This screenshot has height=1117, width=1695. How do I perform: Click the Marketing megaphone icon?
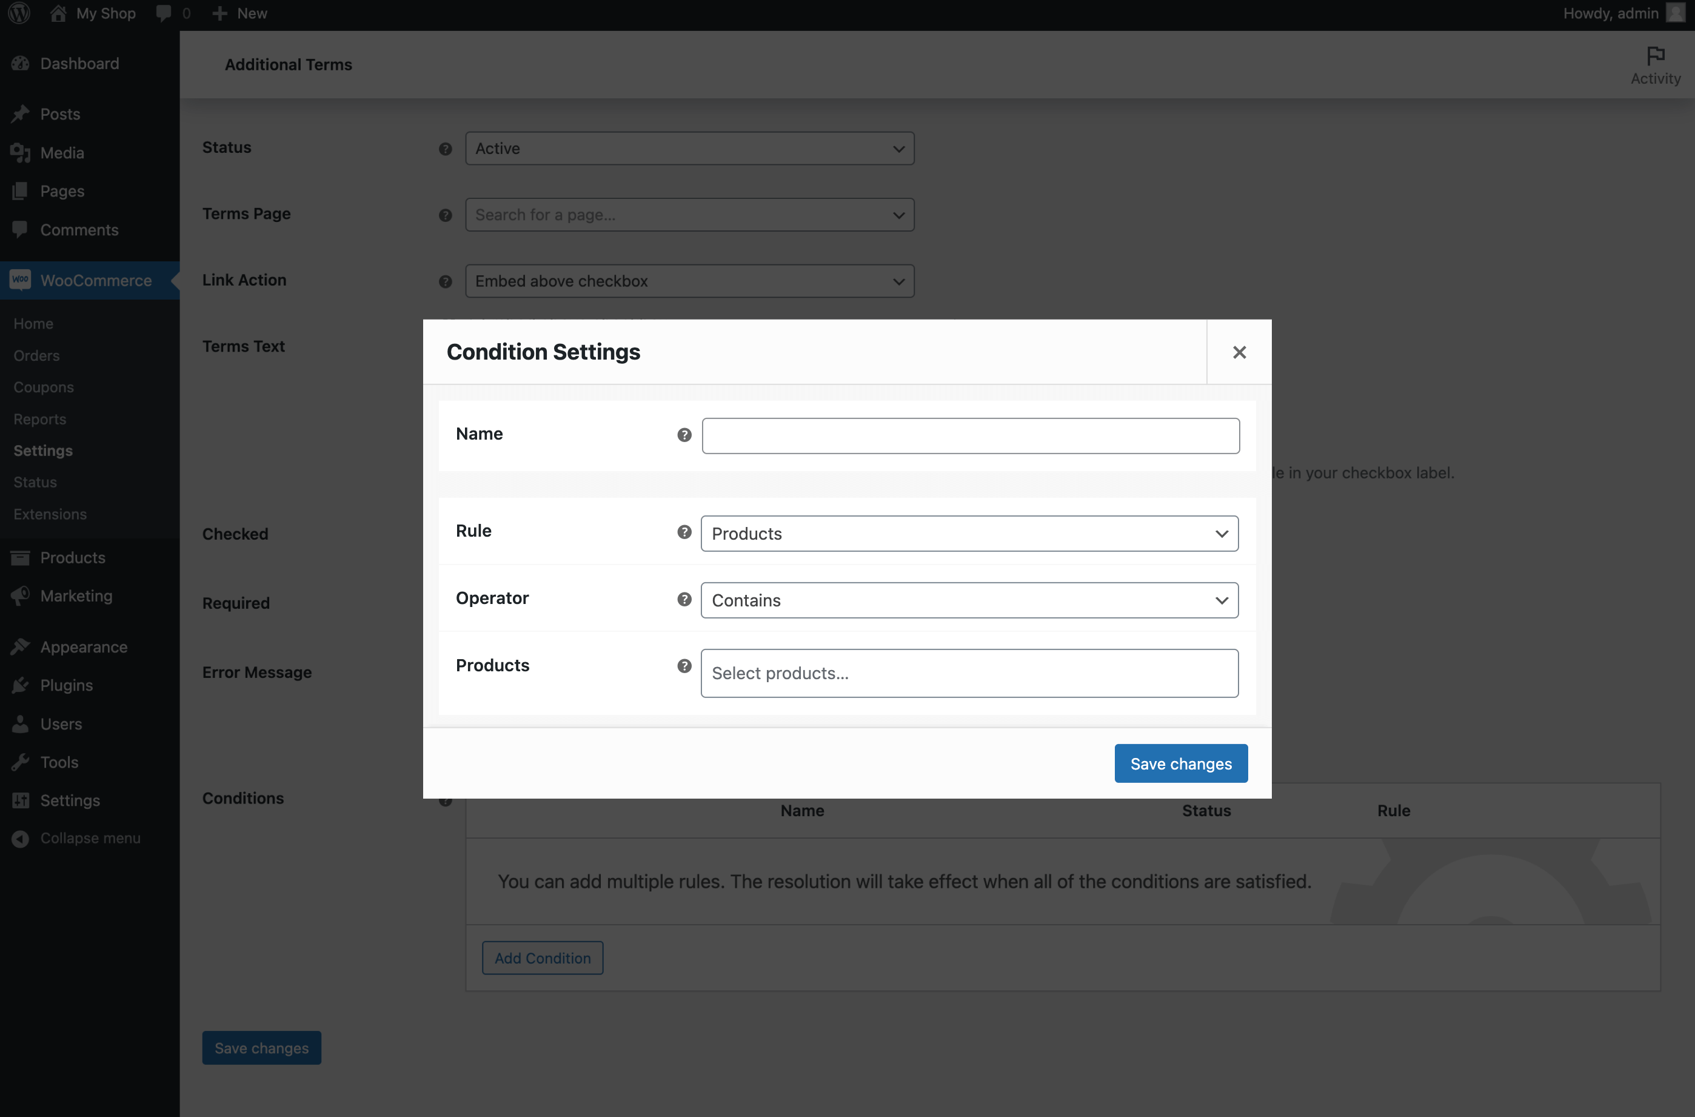pos(21,595)
